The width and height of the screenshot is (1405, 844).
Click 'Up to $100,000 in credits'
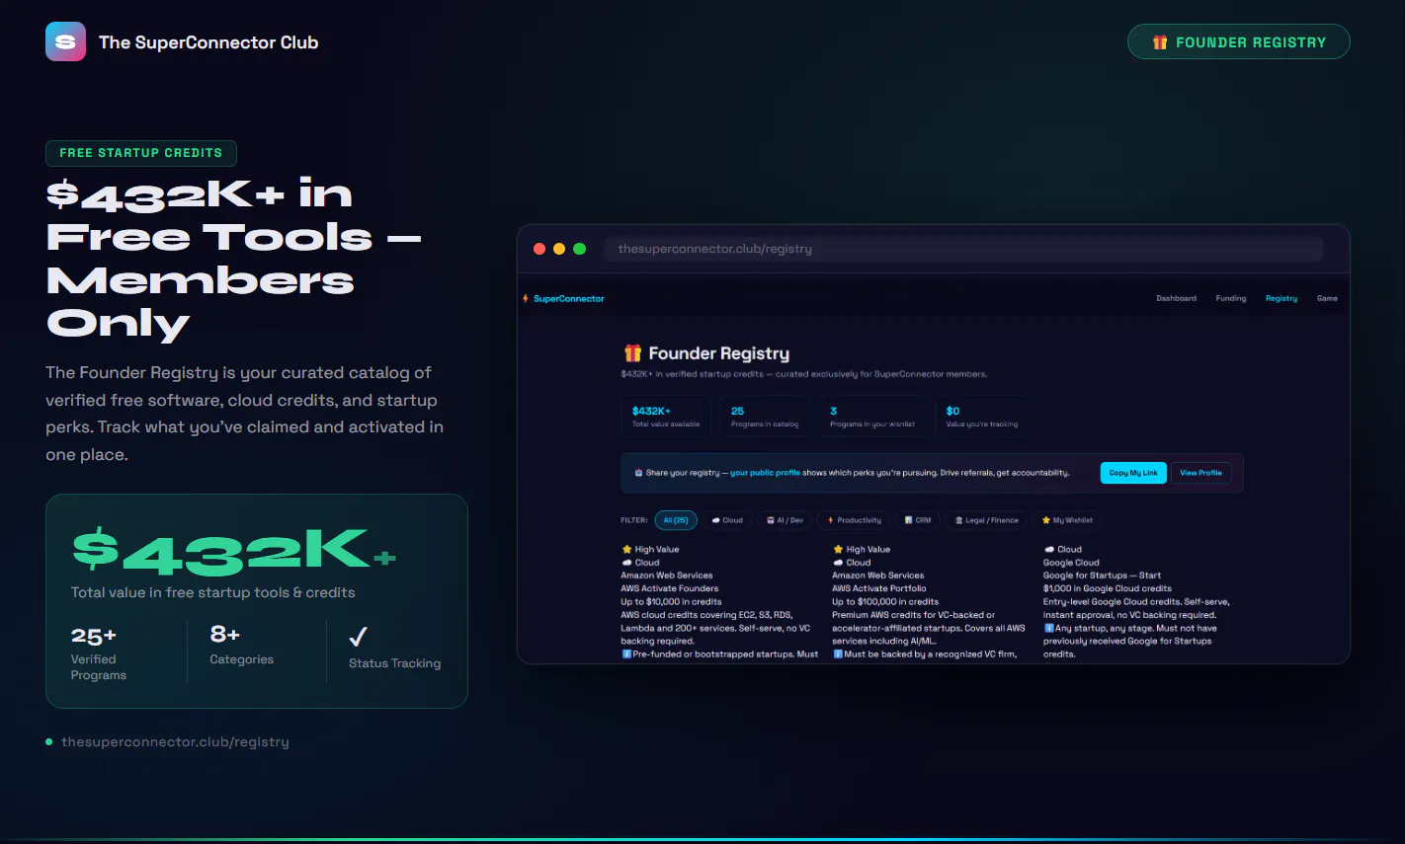(x=885, y=601)
